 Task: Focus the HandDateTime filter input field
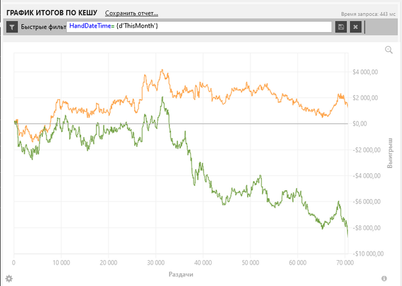[x=199, y=26]
